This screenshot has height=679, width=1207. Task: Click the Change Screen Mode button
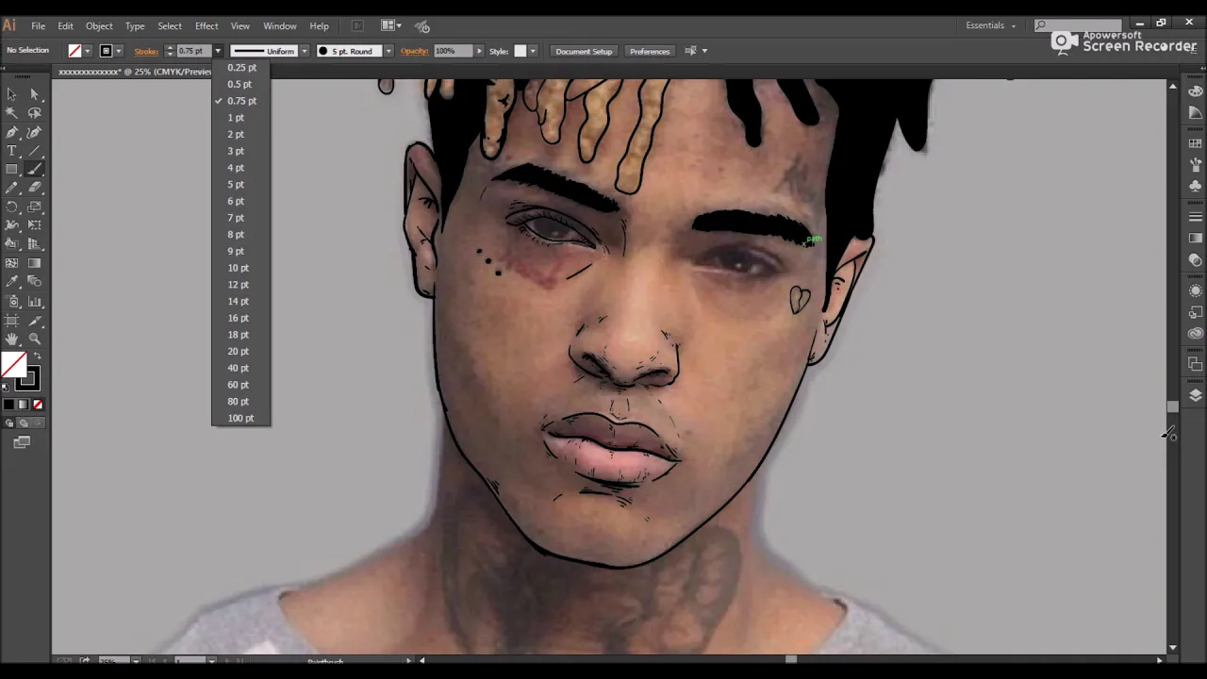click(22, 441)
